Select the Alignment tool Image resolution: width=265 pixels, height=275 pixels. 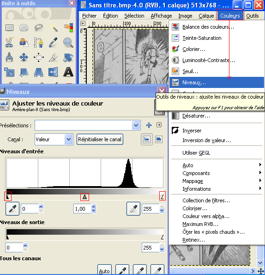[x=38, y=57]
